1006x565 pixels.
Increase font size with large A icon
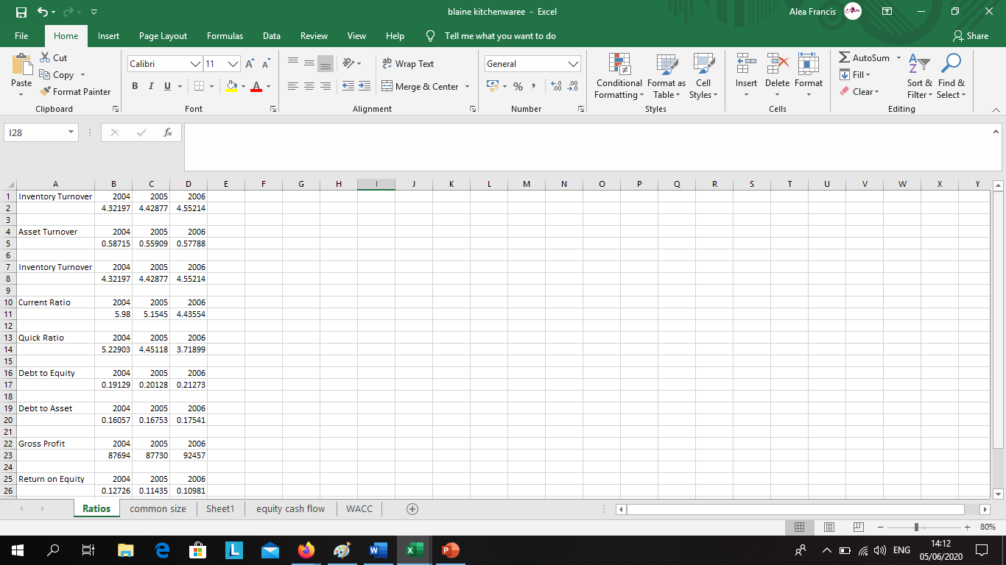point(248,64)
